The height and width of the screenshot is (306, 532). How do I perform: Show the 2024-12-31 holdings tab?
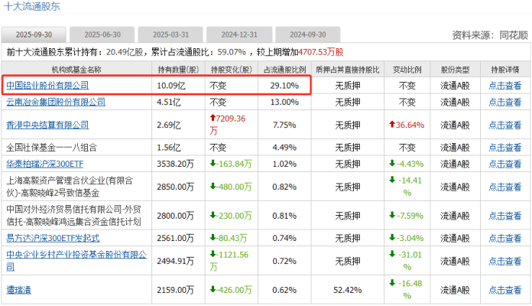[x=239, y=34]
